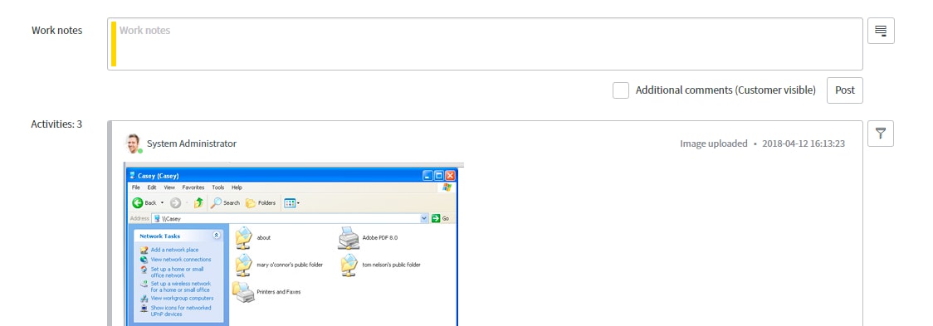Open the Favorites menu in embedded window
933x326 pixels.
[193, 187]
